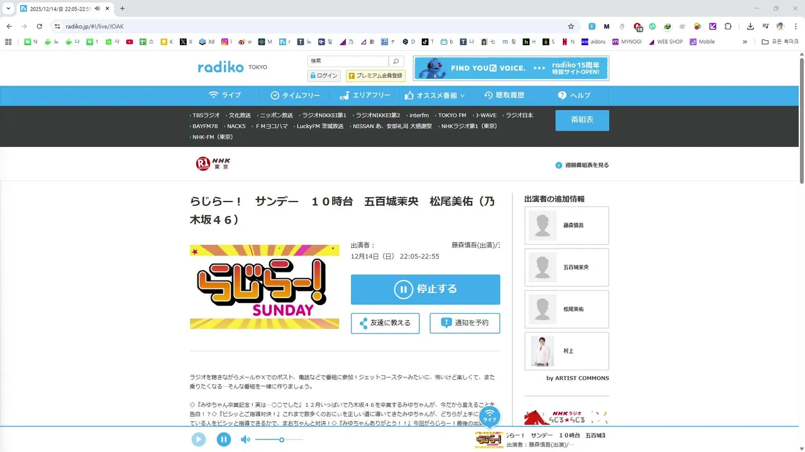The image size is (805, 452).
Task: Click the 番組表 button
Action: click(x=582, y=120)
